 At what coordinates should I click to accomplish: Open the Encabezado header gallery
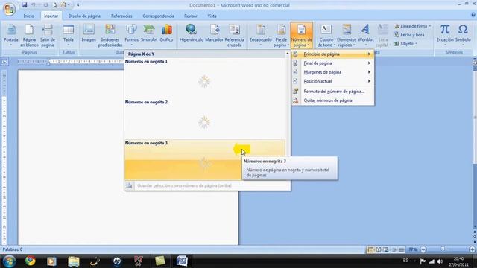tap(261, 36)
